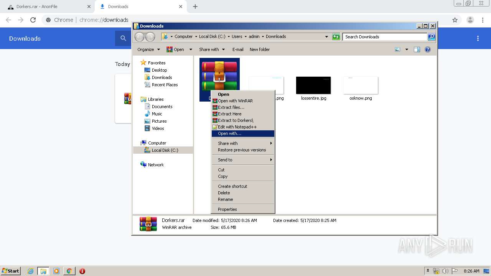Click Users in the breadcrumb path
491x276 pixels.
click(x=237, y=36)
